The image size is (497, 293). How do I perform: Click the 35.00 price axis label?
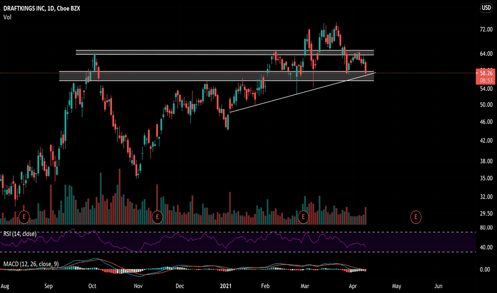coord(486,178)
